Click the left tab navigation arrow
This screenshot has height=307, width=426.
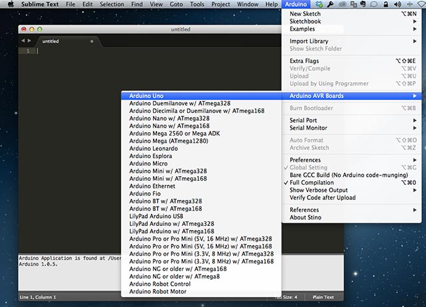pyautogui.click(x=24, y=41)
